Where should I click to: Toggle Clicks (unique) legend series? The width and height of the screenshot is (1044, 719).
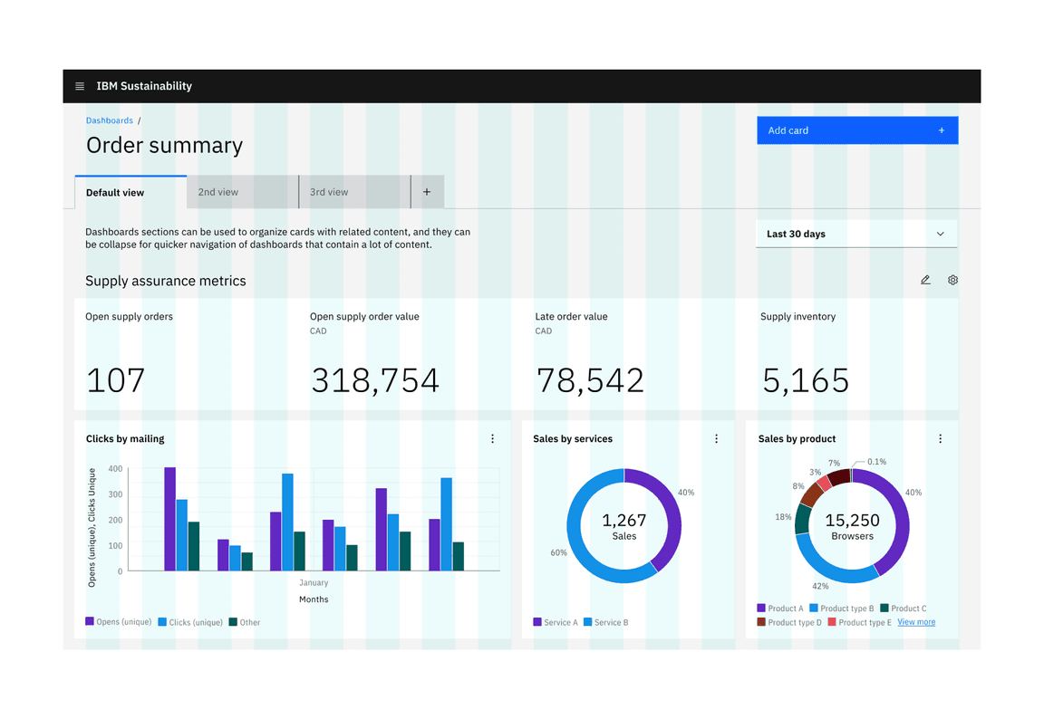[190, 622]
